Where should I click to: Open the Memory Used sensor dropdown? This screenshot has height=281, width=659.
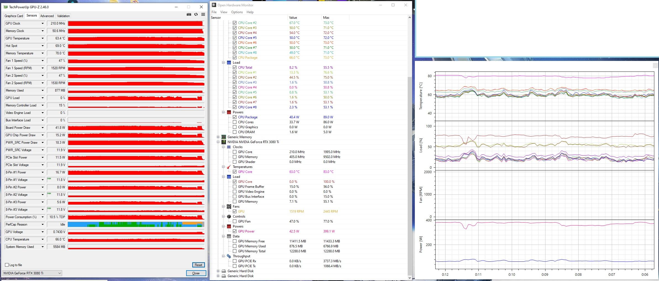point(43,90)
